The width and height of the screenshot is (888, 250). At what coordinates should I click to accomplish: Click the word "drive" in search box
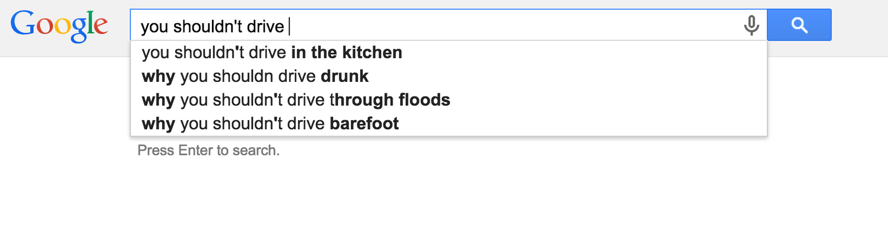[x=265, y=26]
